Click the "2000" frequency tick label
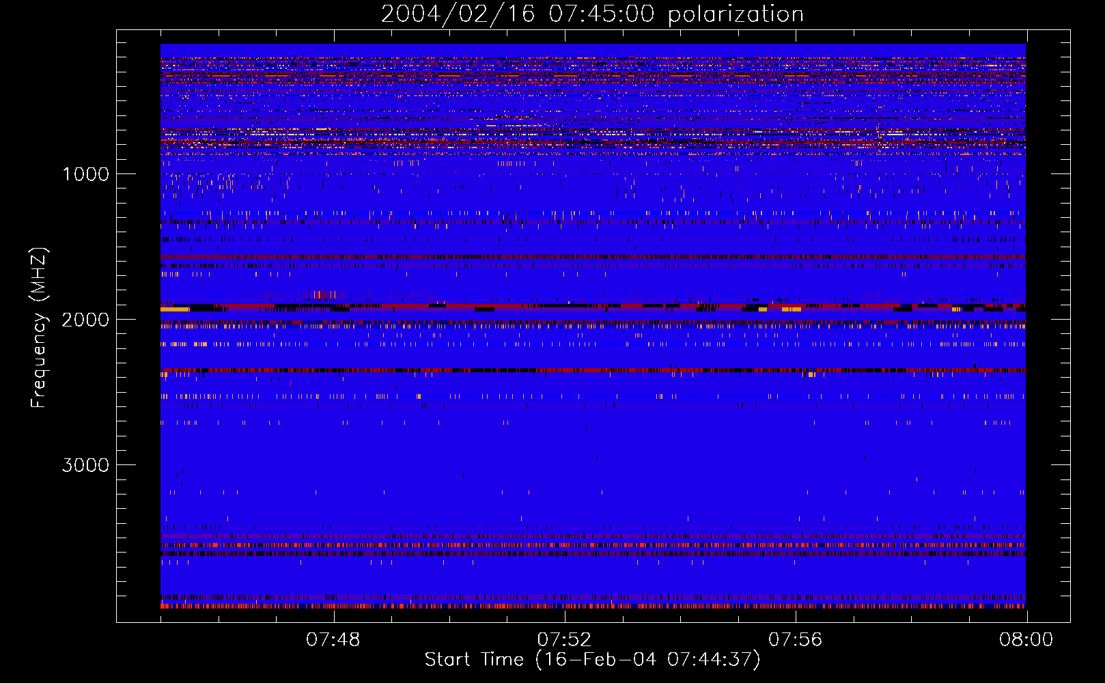This screenshot has width=1105, height=683. 85,320
